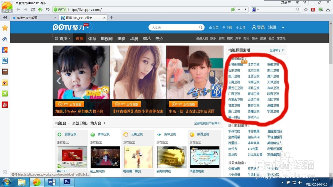
Task: Click the address bar go arrow
Action: (x=245, y=10)
